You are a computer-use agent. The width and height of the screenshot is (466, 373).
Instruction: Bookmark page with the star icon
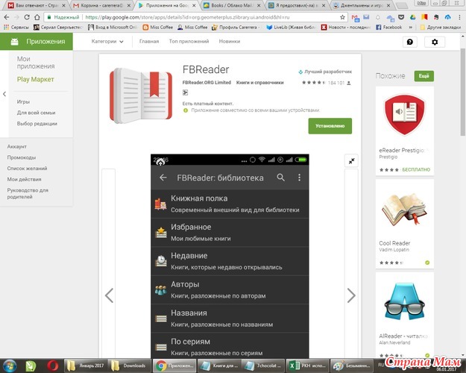(342, 17)
